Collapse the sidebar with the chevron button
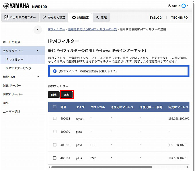The height and width of the screenshot is (171, 195). click(38, 30)
